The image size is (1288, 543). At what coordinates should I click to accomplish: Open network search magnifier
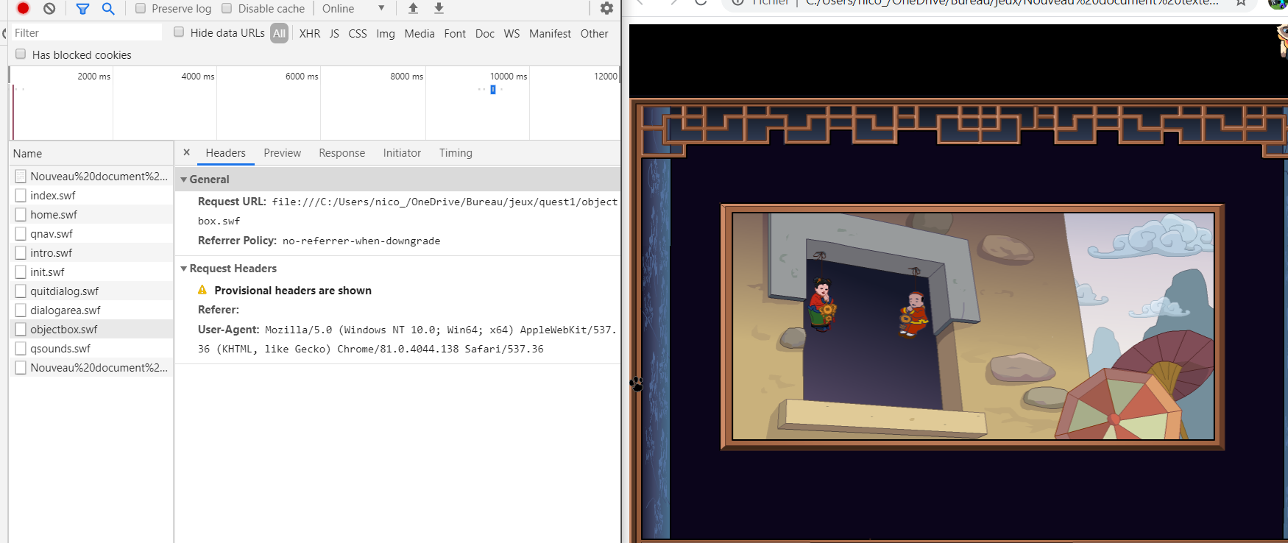pos(108,8)
